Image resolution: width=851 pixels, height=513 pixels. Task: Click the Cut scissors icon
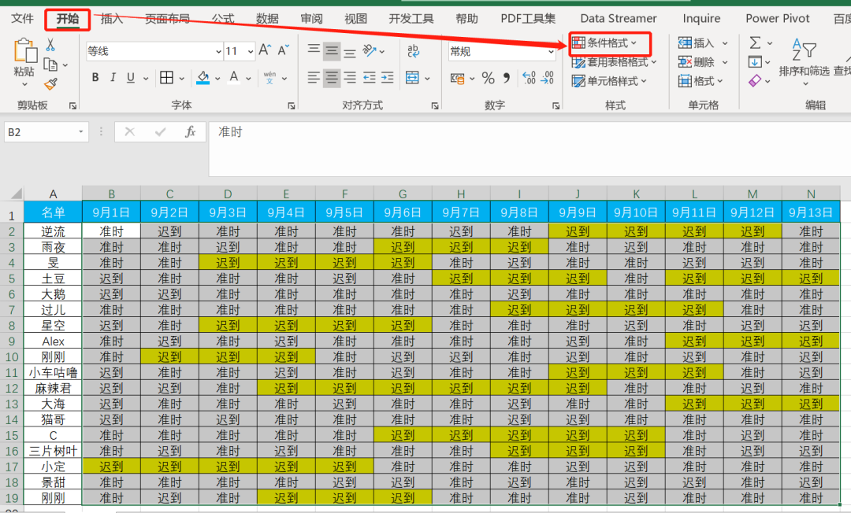(50, 45)
